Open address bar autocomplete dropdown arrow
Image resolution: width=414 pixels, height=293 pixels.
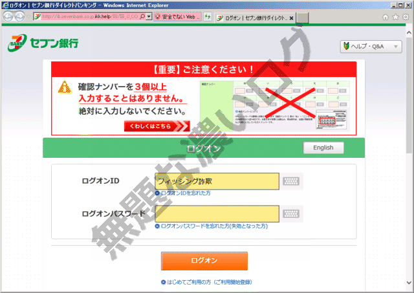click(149, 17)
